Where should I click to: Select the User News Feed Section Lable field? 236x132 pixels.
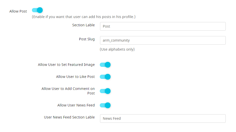(x=163, y=118)
